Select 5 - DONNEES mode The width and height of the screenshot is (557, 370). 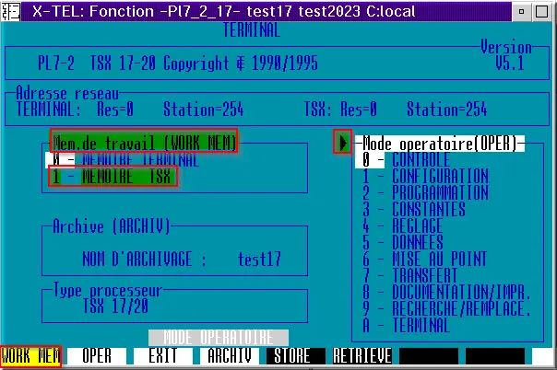click(402, 242)
